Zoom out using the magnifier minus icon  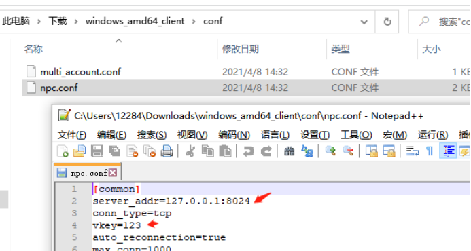click(x=348, y=151)
